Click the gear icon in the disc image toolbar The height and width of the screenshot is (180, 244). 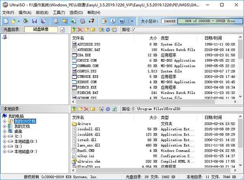(x=108, y=30)
